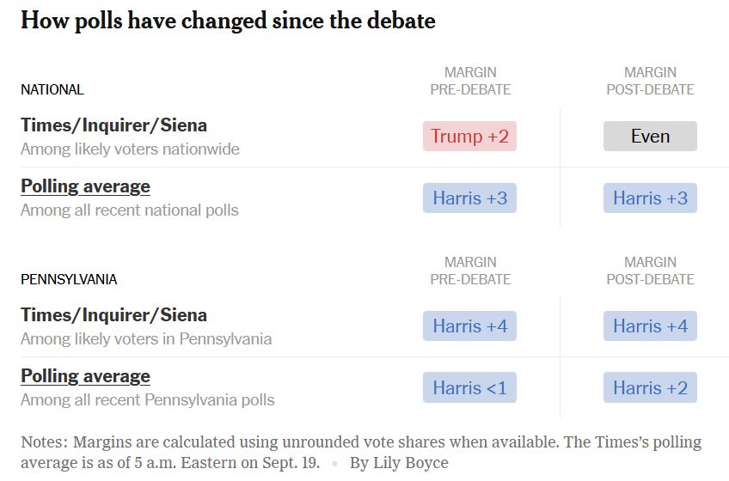Image resolution: width=729 pixels, height=481 pixels.
Task: Click "Among likely voters nationwide" subtitle
Action: (130, 149)
